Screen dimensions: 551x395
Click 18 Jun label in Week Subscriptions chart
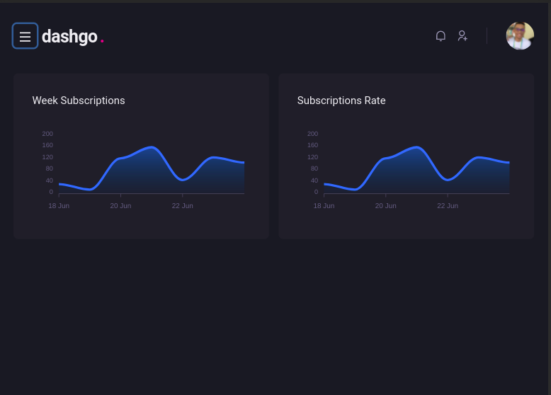(x=59, y=206)
